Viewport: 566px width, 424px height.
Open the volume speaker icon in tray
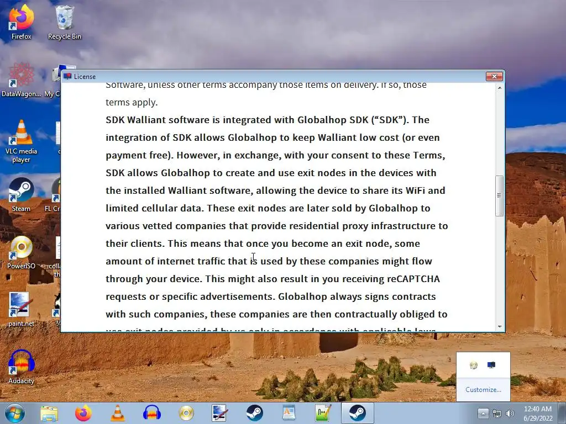[x=510, y=414]
